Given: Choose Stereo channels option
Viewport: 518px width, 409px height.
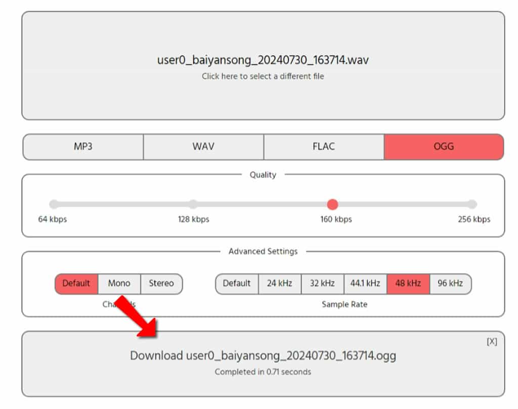Looking at the screenshot, I should click(161, 284).
